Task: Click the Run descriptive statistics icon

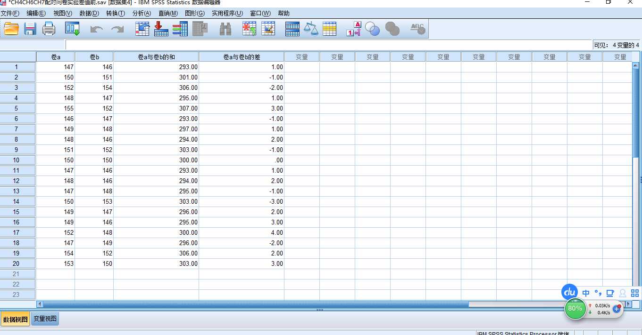Action: 200,29
